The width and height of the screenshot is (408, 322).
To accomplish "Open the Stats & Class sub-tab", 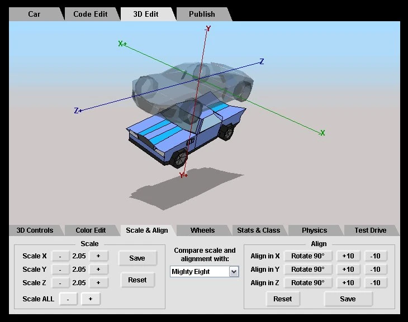I will pyautogui.click(x=259, y=230).
